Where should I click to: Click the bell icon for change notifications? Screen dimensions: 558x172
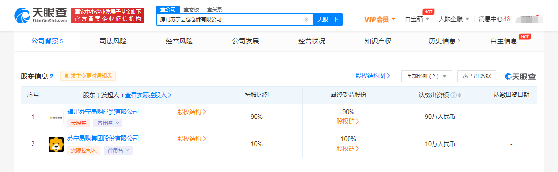coord(67,76)
